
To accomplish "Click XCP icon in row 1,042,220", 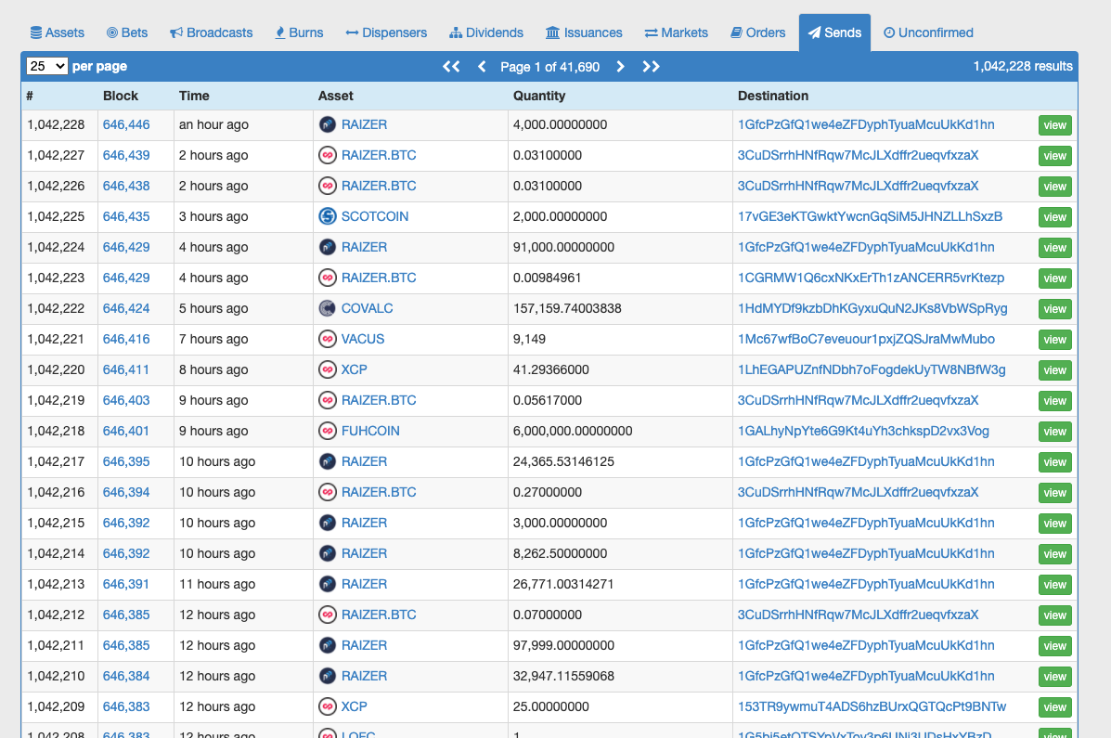I will [x=328, y=369].
